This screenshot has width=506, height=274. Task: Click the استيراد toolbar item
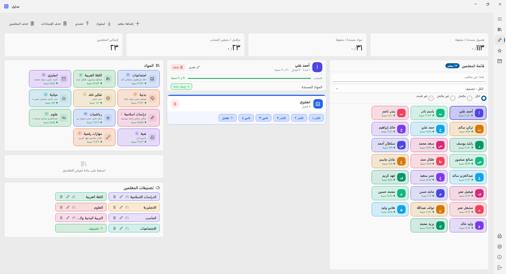(103, 24)
